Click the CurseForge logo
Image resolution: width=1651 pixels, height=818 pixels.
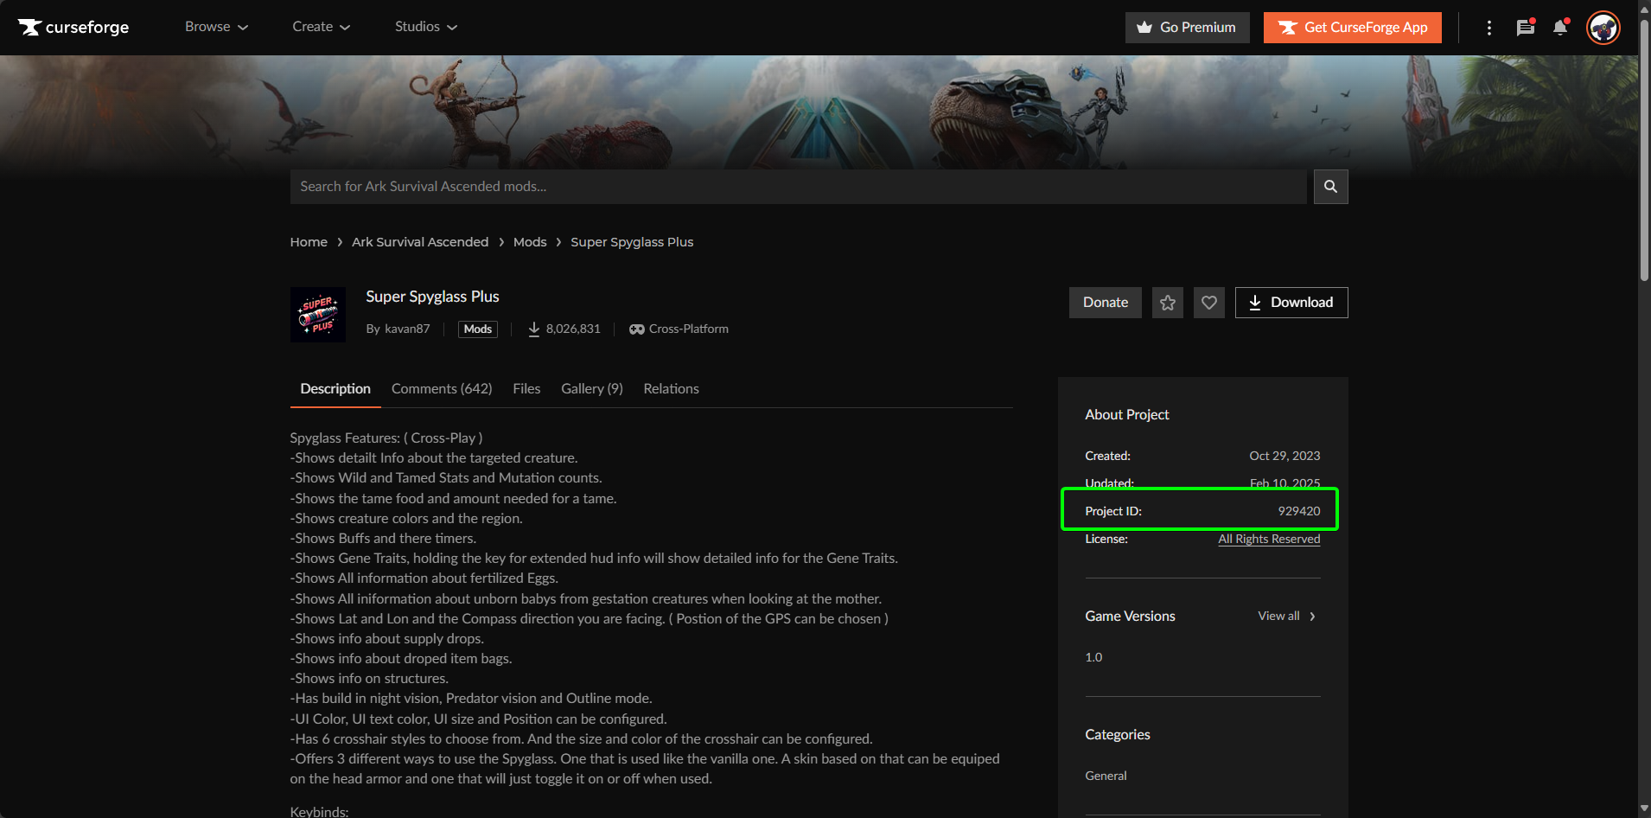tap(73, 28)
